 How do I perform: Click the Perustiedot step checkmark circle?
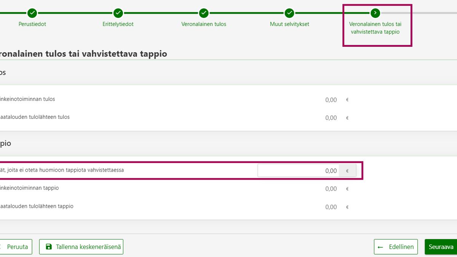point(32,13)
